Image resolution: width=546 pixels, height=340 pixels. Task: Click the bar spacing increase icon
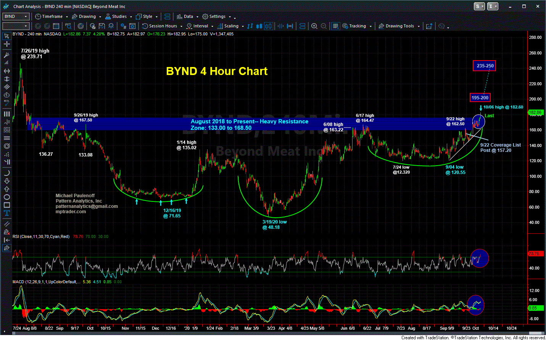tap(290, 26)
